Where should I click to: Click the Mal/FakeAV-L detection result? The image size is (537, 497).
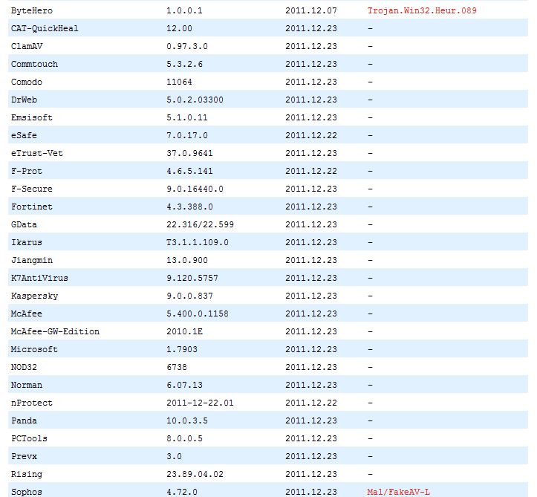click(x=399, y=492)
